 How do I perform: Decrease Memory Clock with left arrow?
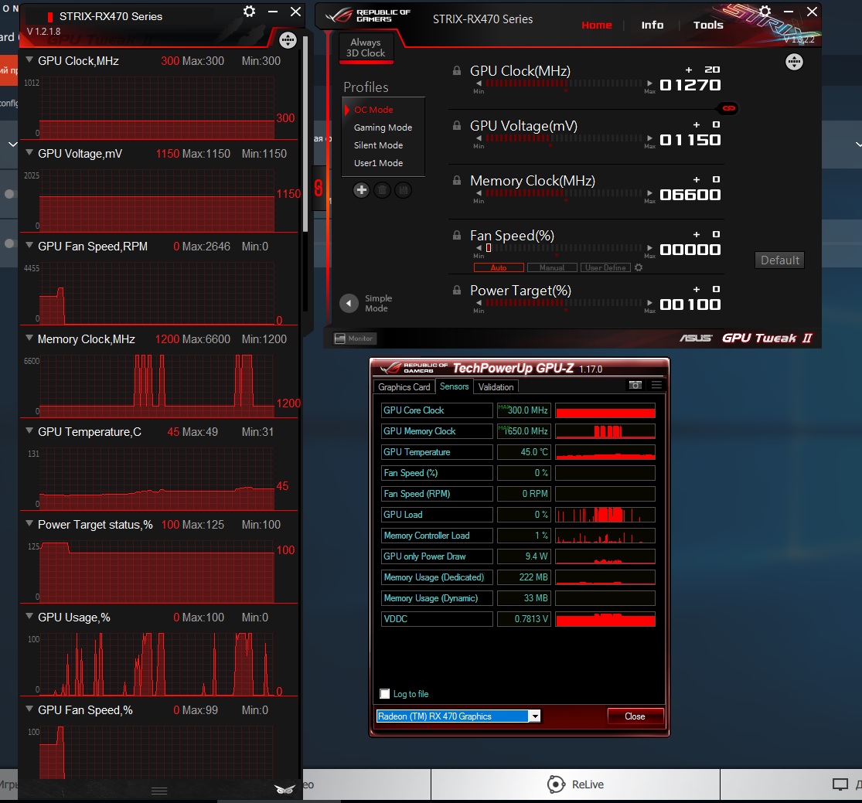coord(479,193)
